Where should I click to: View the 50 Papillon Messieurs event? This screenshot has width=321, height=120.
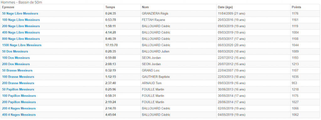click(18, 89)
